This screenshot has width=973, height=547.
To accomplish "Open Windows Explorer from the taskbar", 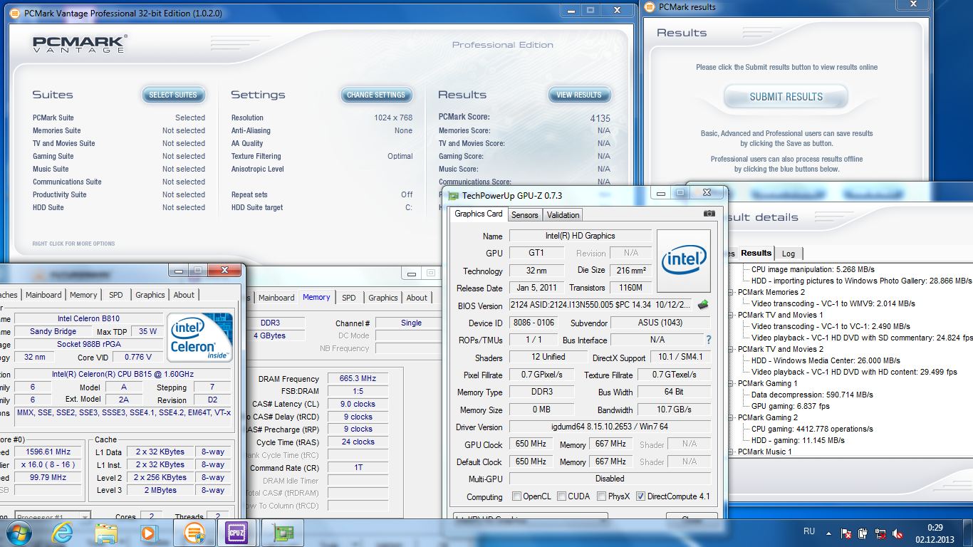I will [106, 533].
